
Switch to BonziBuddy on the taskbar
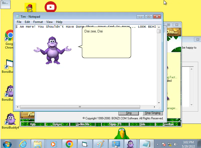click(130, 144)
